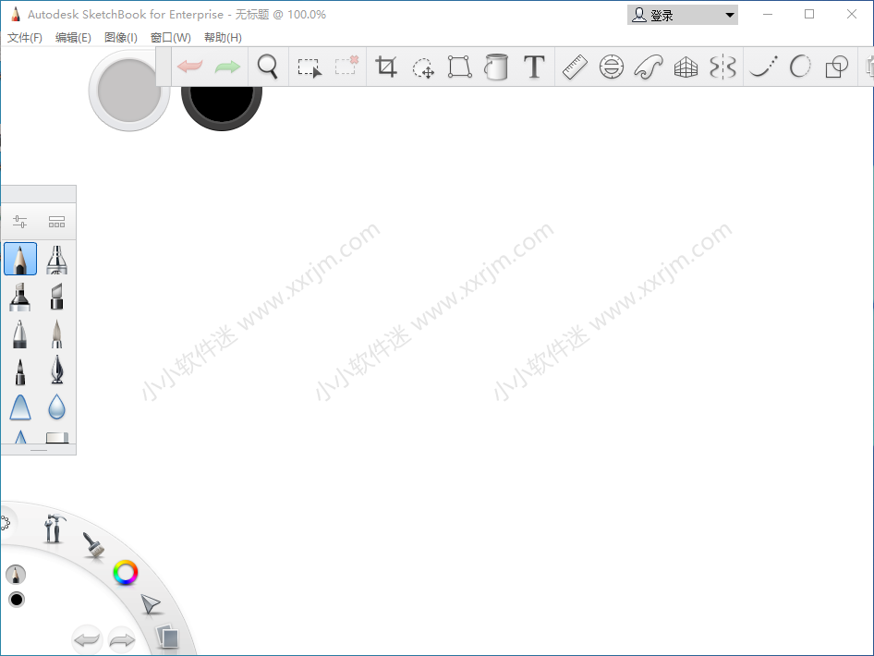Image resolution: width=874 pixels, height=656 pixels.
Task: Open the 图像(I) menu
Action: tap(121, 38)
